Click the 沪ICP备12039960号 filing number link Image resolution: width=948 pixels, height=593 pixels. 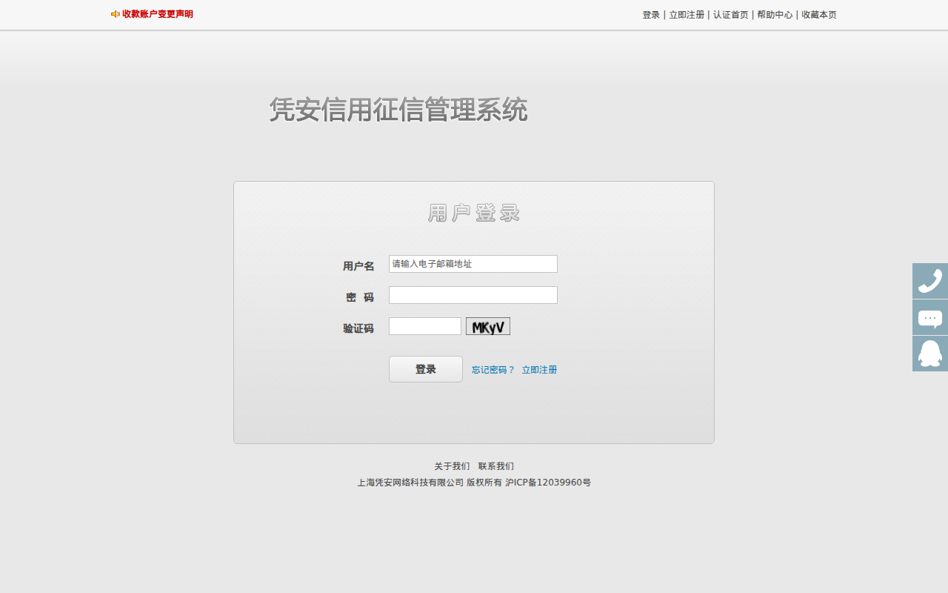[549, 482]
